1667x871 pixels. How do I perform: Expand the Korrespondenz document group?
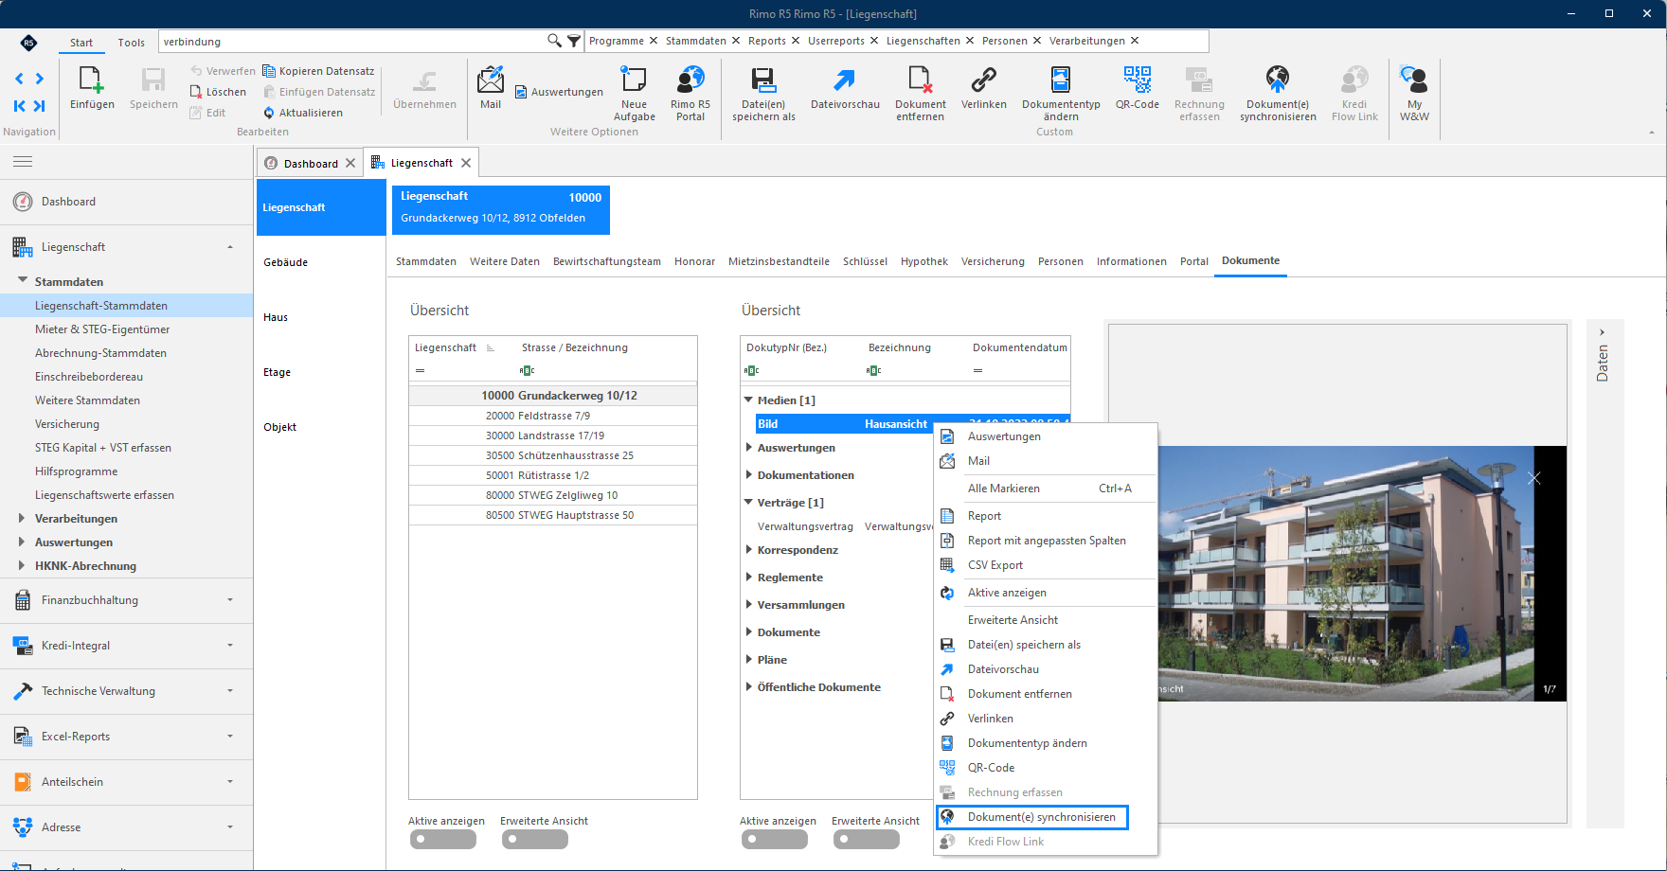(749, 549)
